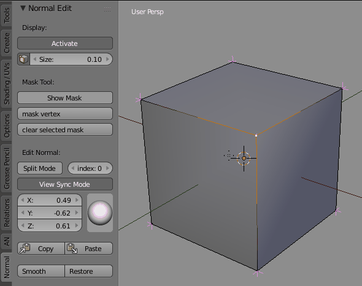Switch to the Tools tab
362x286 pixels.
coord(7,15)
